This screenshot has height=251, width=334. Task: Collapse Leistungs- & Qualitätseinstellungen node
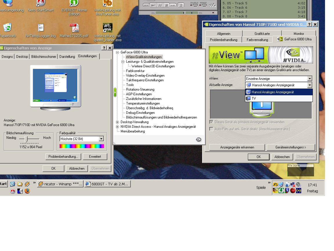(x=123, y=62)
